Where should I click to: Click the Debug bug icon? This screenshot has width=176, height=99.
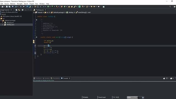[44, 7]
